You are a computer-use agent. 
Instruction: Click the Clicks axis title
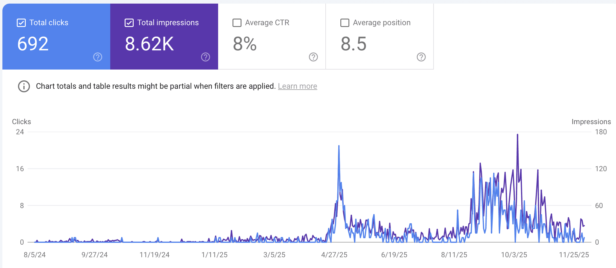(22, 122)
